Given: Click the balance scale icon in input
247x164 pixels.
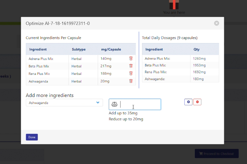Looking at the screenshot, I should pos(115,104).
